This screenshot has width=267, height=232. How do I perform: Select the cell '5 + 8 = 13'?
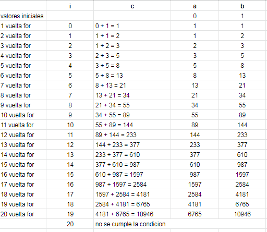tap(132, 75)
